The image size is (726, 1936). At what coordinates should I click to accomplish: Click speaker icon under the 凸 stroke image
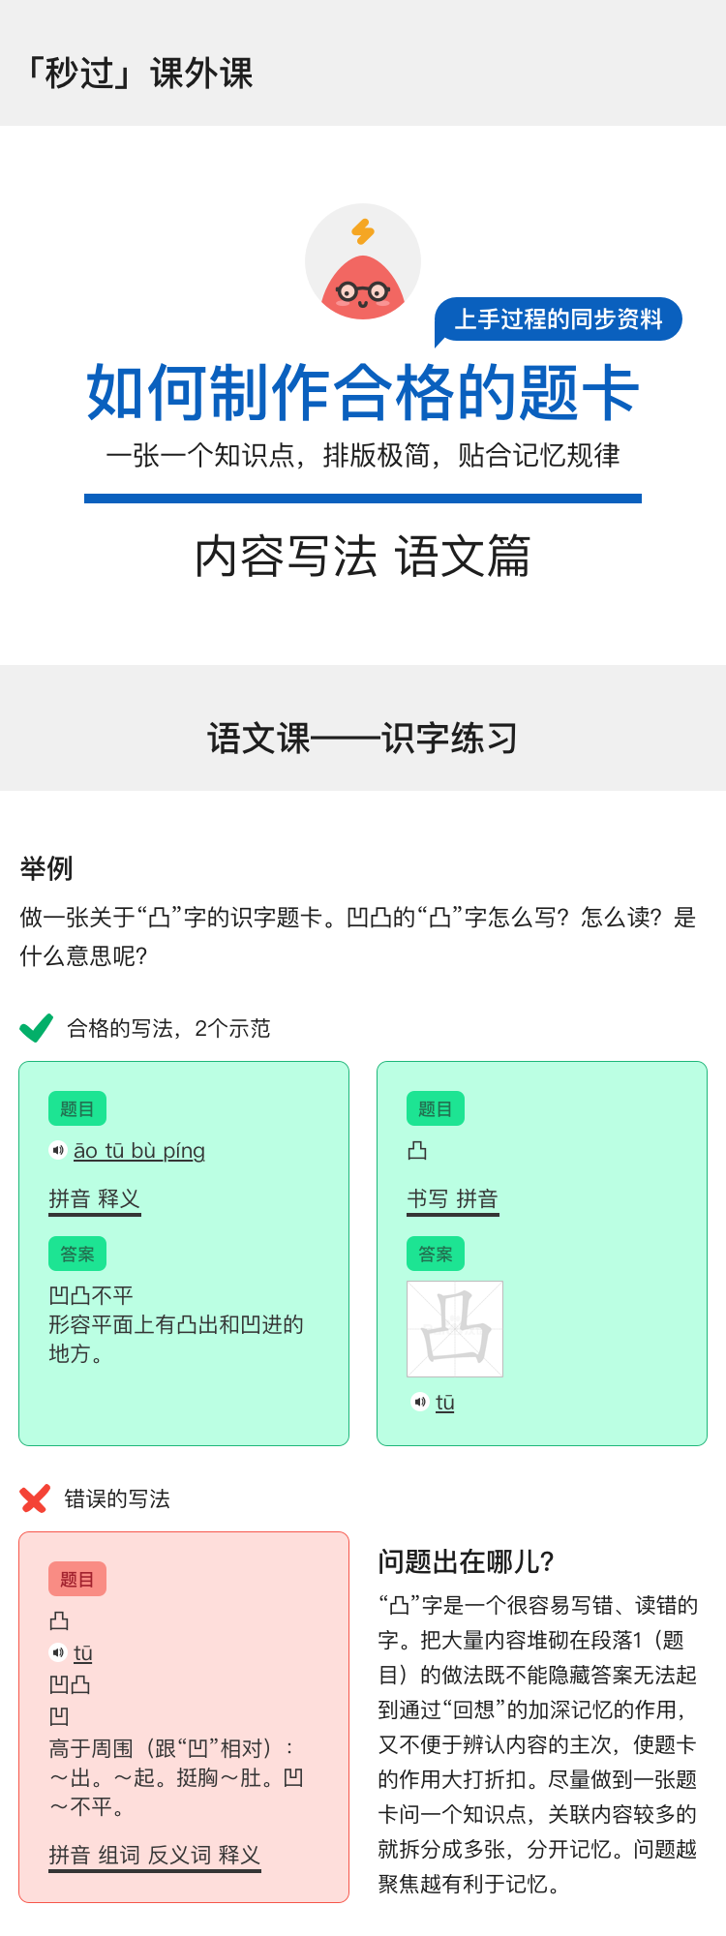[x=419, y=1402]
